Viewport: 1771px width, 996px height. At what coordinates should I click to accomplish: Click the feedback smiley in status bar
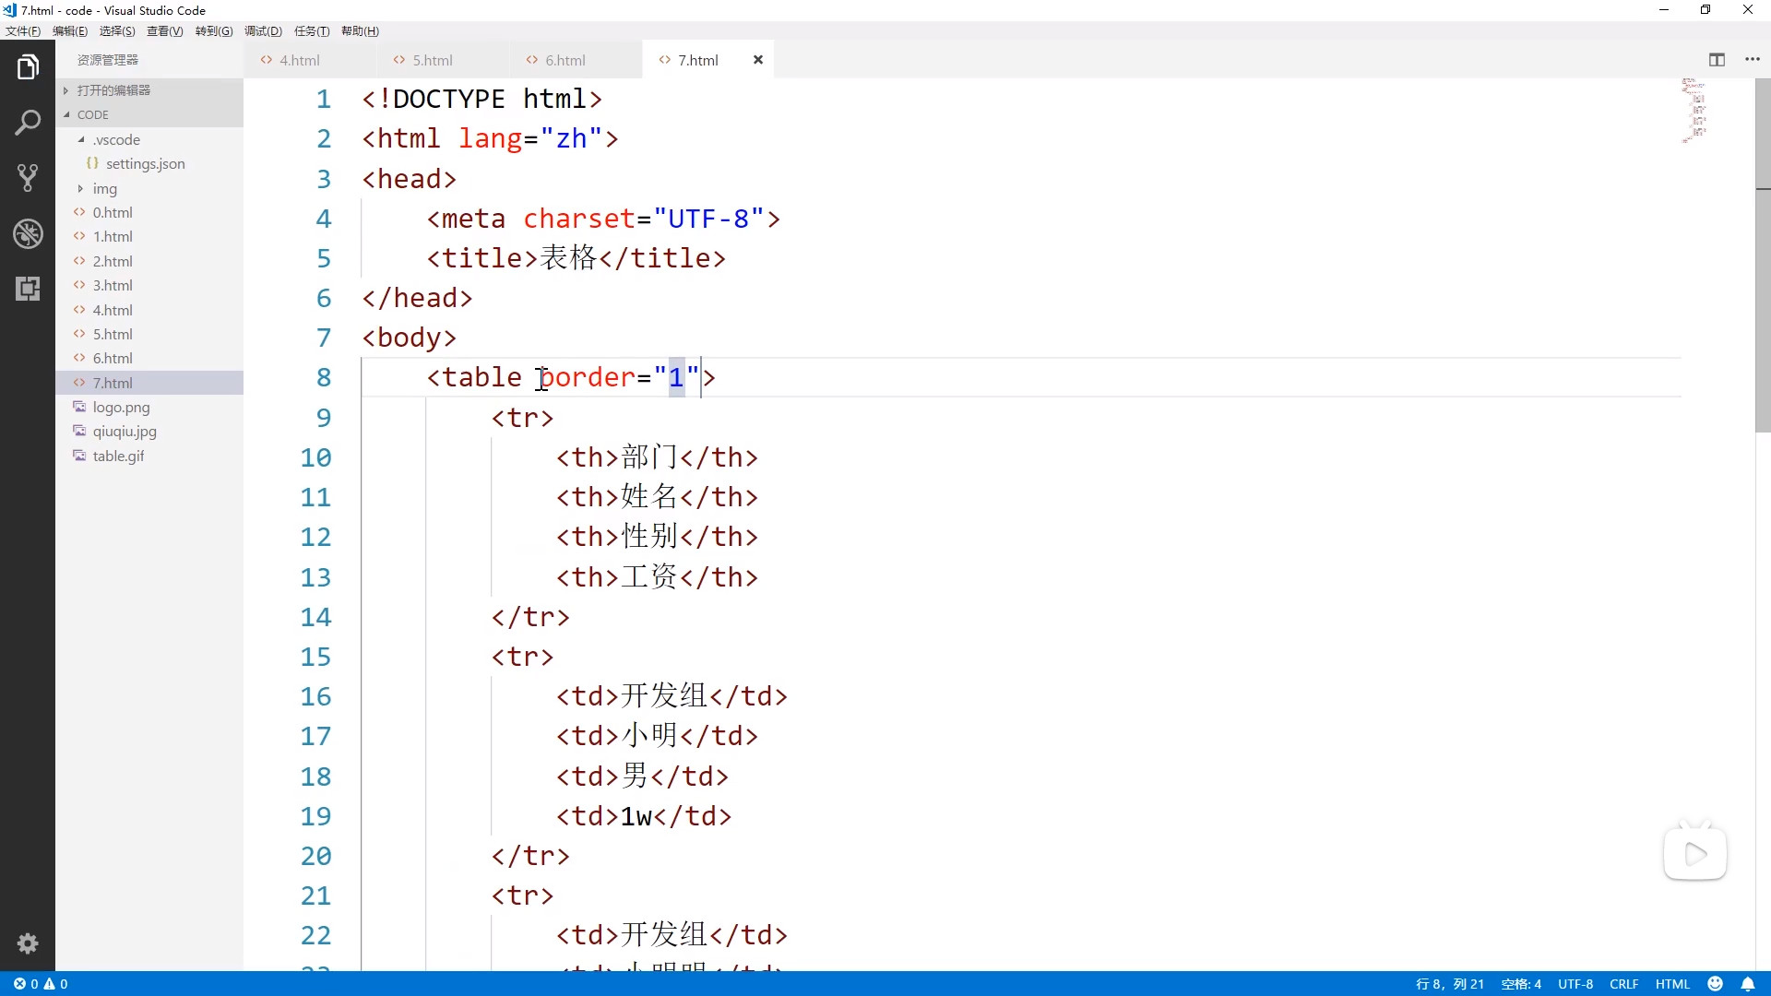(1716, 984)
